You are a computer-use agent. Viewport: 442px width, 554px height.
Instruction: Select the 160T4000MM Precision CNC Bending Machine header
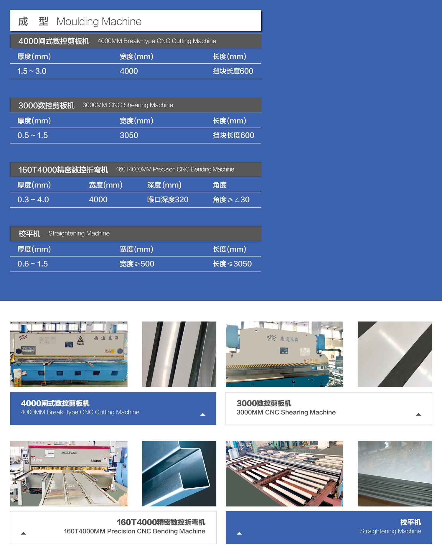136,170
